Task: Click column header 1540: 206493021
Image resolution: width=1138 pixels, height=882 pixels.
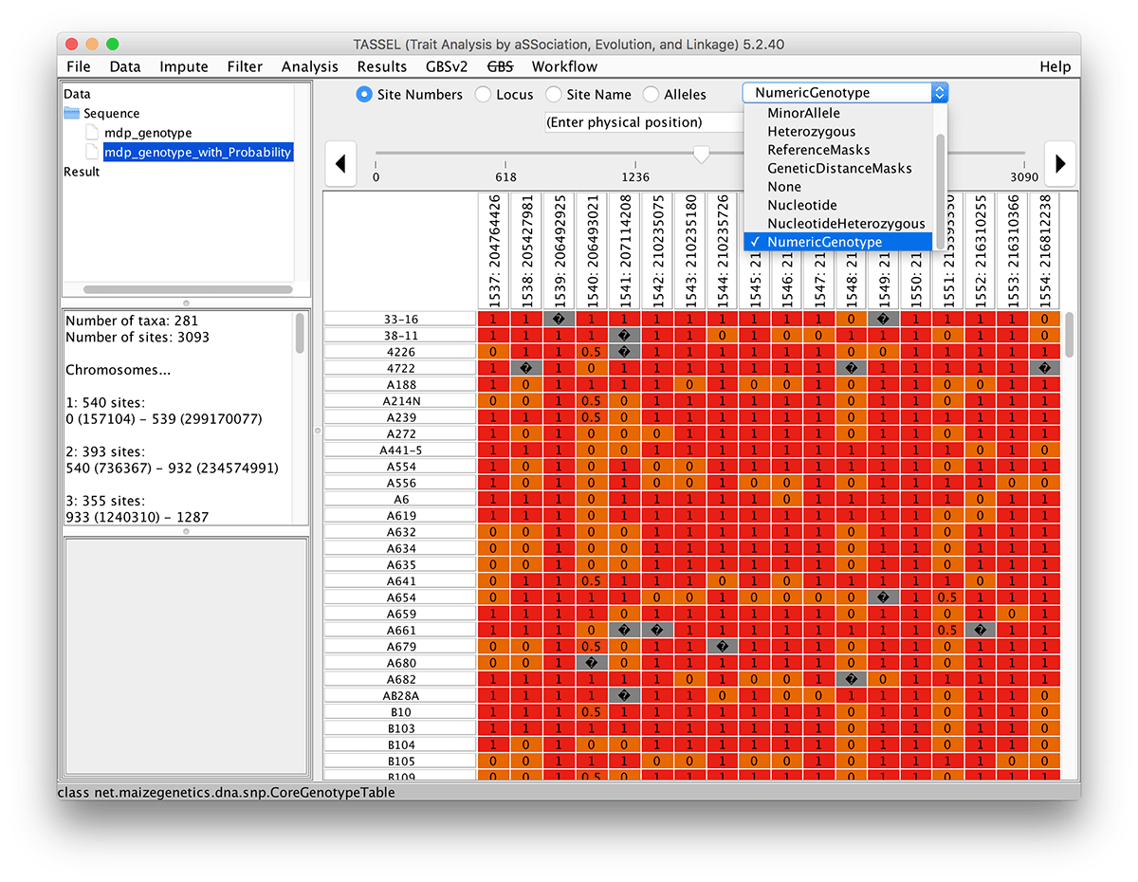Action: click(591, 251)
